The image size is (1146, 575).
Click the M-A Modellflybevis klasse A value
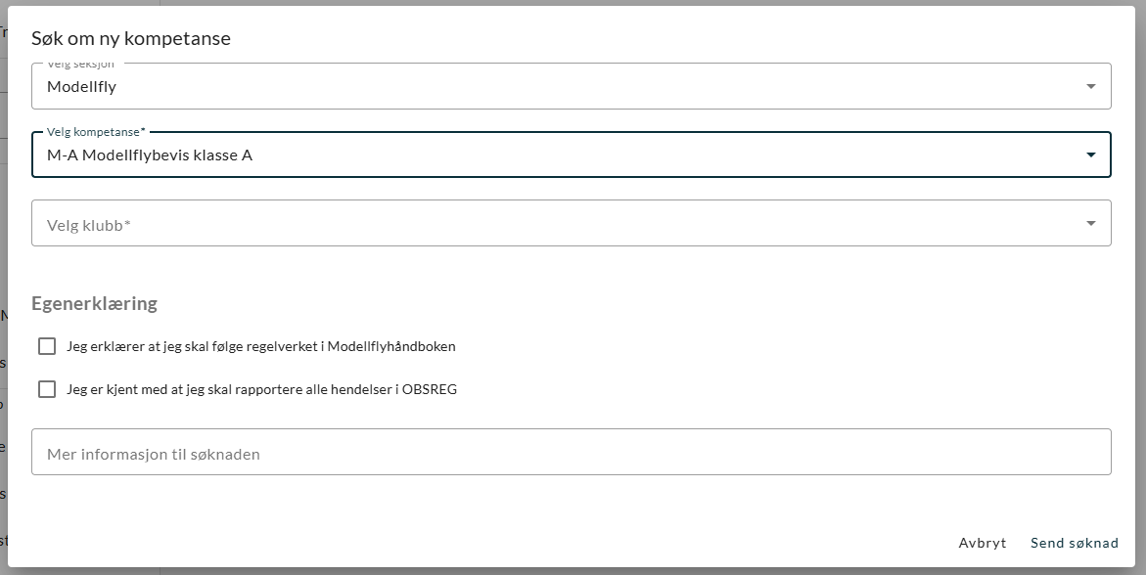pyautogui.click(x=150, y=155)
